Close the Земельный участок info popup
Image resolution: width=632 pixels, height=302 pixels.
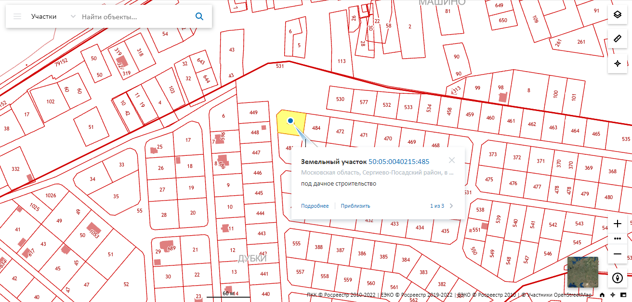451,161
